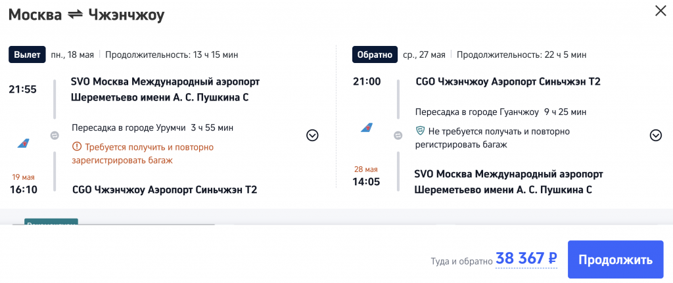Close the flight details dialog
The width and height of the screenshot is (673, 283).
pos(659,10)
